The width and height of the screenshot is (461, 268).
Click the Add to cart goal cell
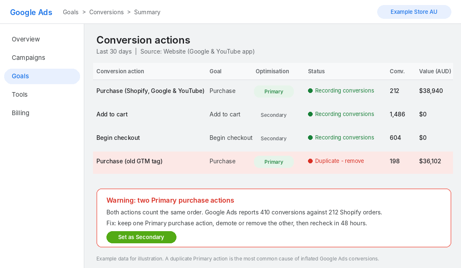pyautogui.click(x=225, y=114)
